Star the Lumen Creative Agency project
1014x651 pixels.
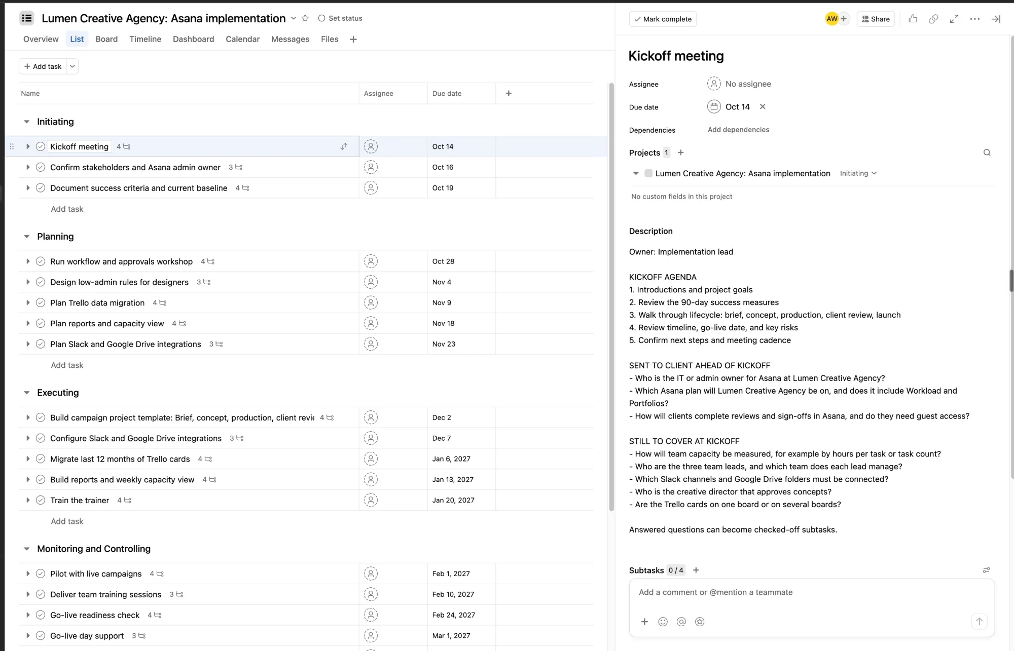305,18
